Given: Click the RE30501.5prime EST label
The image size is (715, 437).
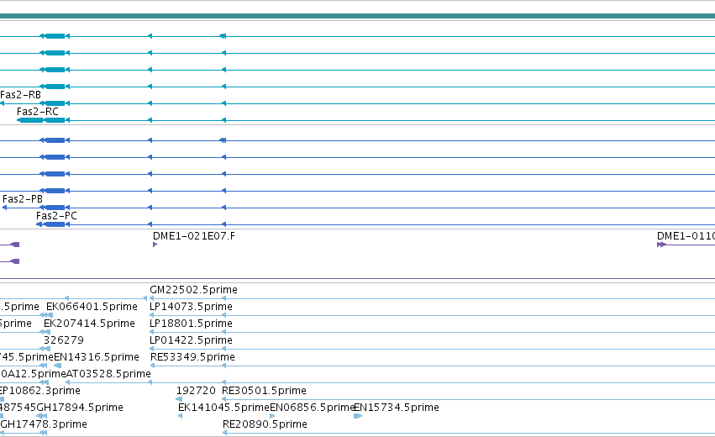Looking at the screenshot, I should (264, 391).
